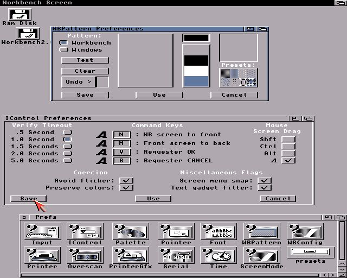Open the Printer preferences icon
This screenshot has height=278, width=347.
click(42, 255)
